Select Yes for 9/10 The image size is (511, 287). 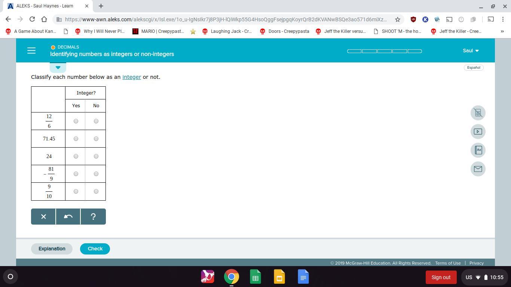tap(76, 191)
